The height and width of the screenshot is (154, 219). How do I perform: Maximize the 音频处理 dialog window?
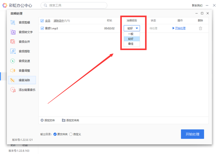click(202, 13)
